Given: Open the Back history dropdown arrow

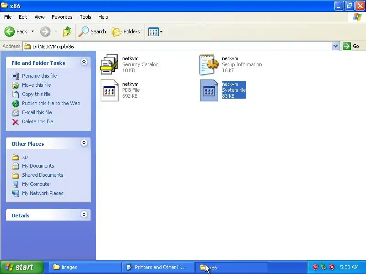Looking at the screenshot, I should tap(32, 32).
